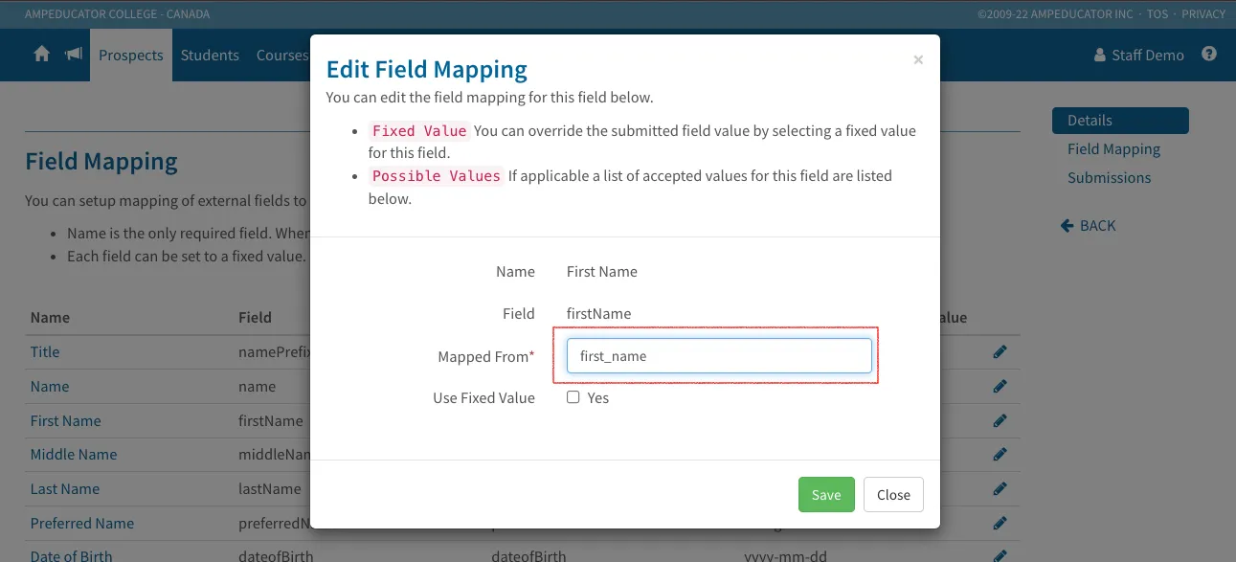
Task: Open the Preferred Name field link
Action: pos(82,524)
